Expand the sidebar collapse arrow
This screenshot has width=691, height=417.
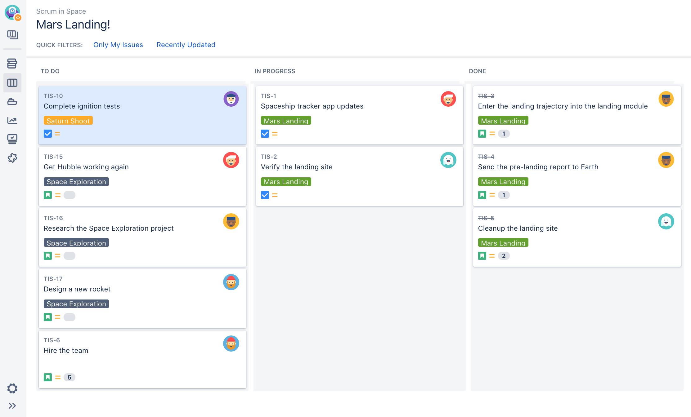click(13, 406)
